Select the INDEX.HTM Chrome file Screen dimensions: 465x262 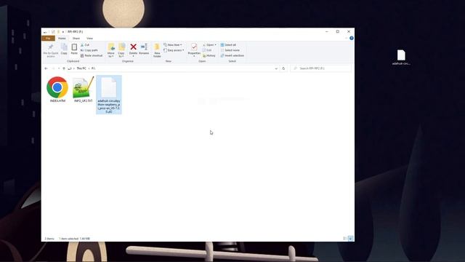57,90
